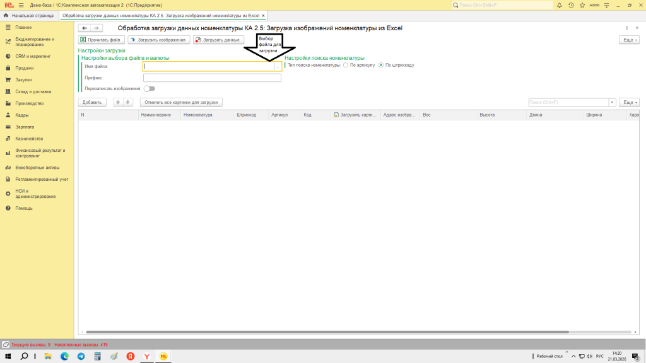Click the Загрузить карти... column header
Viewport: 646px width, 363px height.
356,115
